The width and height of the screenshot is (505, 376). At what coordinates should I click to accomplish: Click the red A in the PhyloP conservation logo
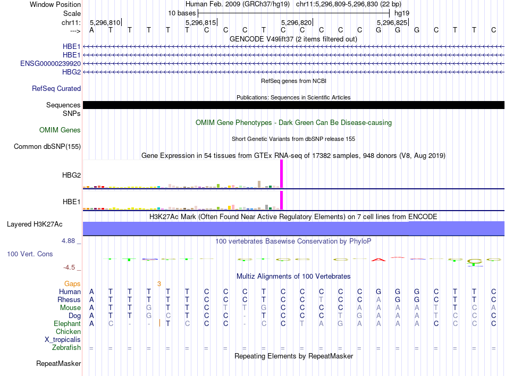(x=378, y=260)
